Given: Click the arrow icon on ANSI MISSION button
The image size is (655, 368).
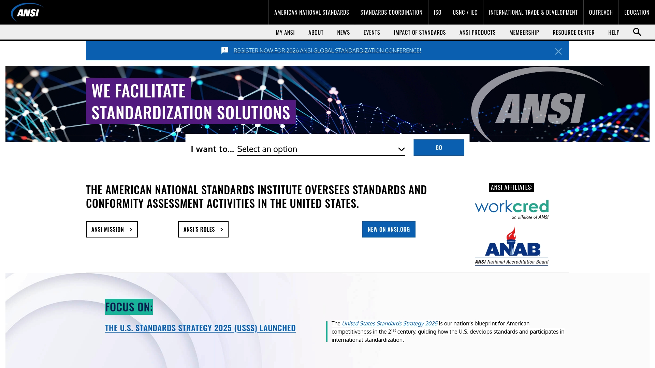Looking at the screenshot, I should click(x=131, y=229).
